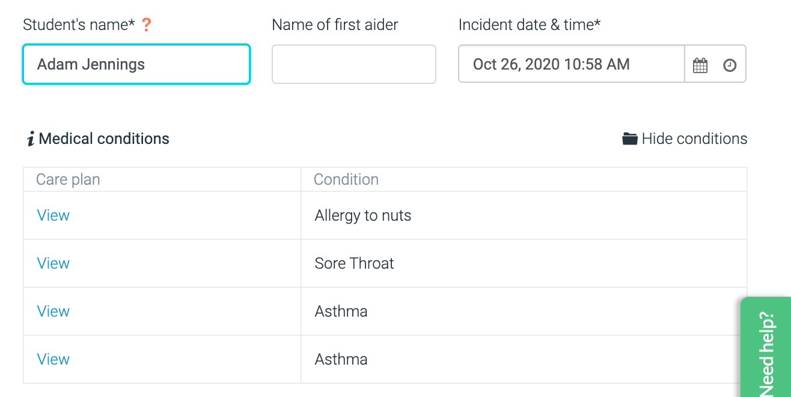This screenshot has width=791, height=397.
Task: Open the clock time picker icon
Action: point(730,64)
